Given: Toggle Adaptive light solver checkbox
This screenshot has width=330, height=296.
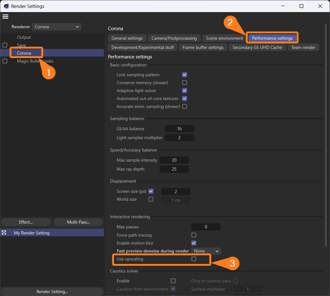Looking at the screenshot, I should pyautogui.click(x=185, y=91).
